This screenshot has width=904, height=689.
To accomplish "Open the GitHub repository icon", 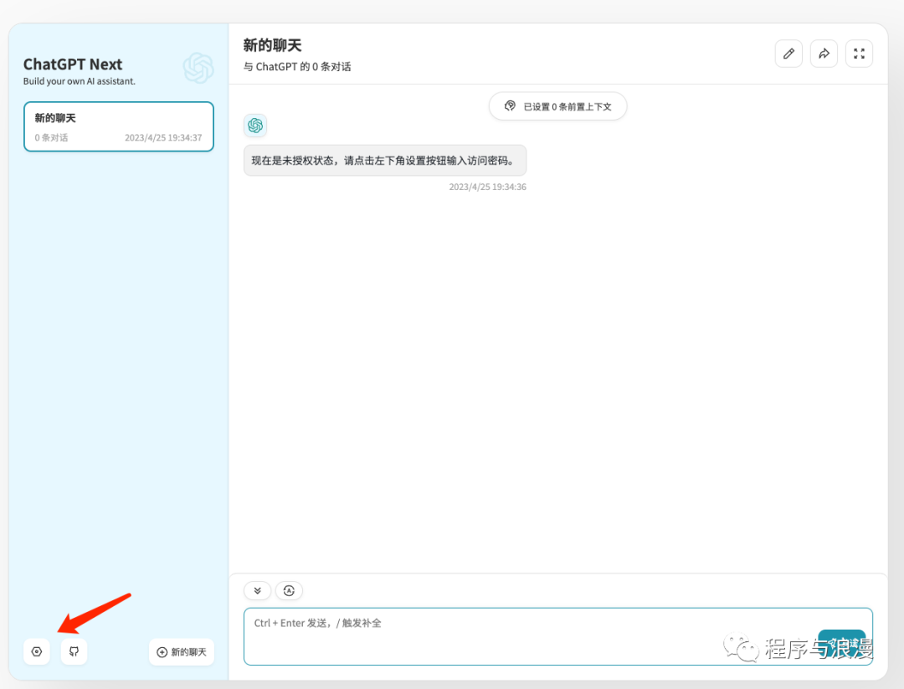I will (x=74, y=651).
